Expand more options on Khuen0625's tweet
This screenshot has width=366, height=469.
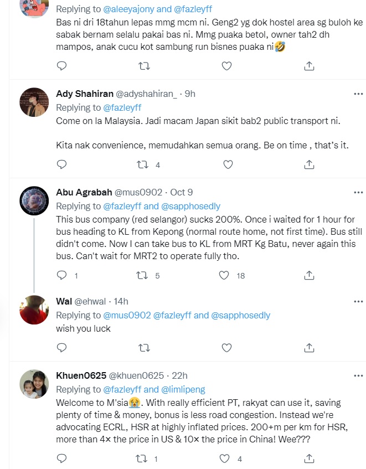[x=358, y=375]
